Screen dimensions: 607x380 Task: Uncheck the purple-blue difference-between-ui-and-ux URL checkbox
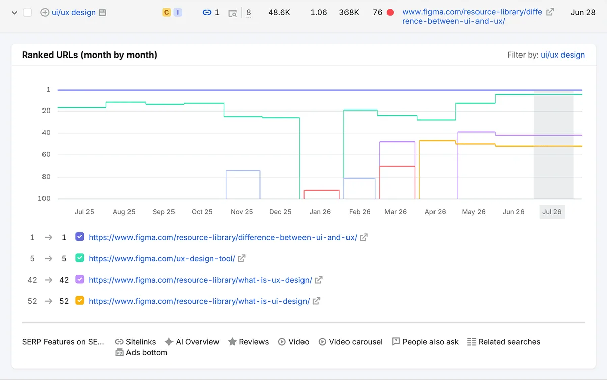[x=79, y=237]
